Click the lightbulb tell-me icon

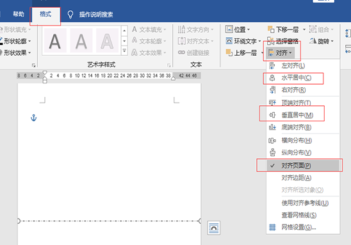(x=70, y=15)
